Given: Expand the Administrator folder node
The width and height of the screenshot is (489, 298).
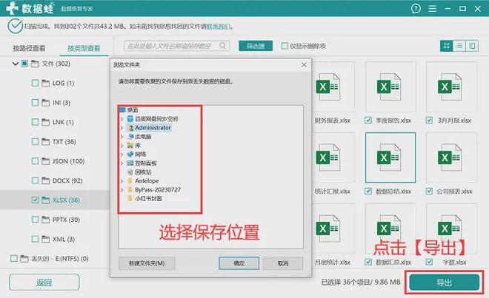Looking at the screenshot, I should [122, 128].
